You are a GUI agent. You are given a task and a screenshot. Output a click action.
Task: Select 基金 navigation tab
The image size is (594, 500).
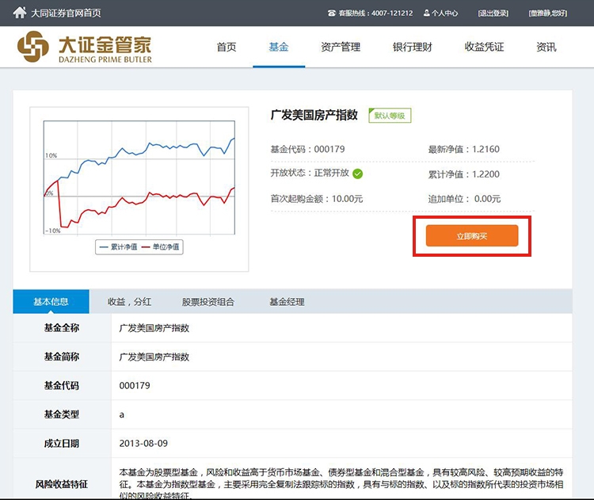click(279, 47)
